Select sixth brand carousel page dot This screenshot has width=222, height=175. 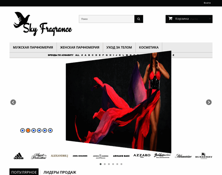coord(121,164)
